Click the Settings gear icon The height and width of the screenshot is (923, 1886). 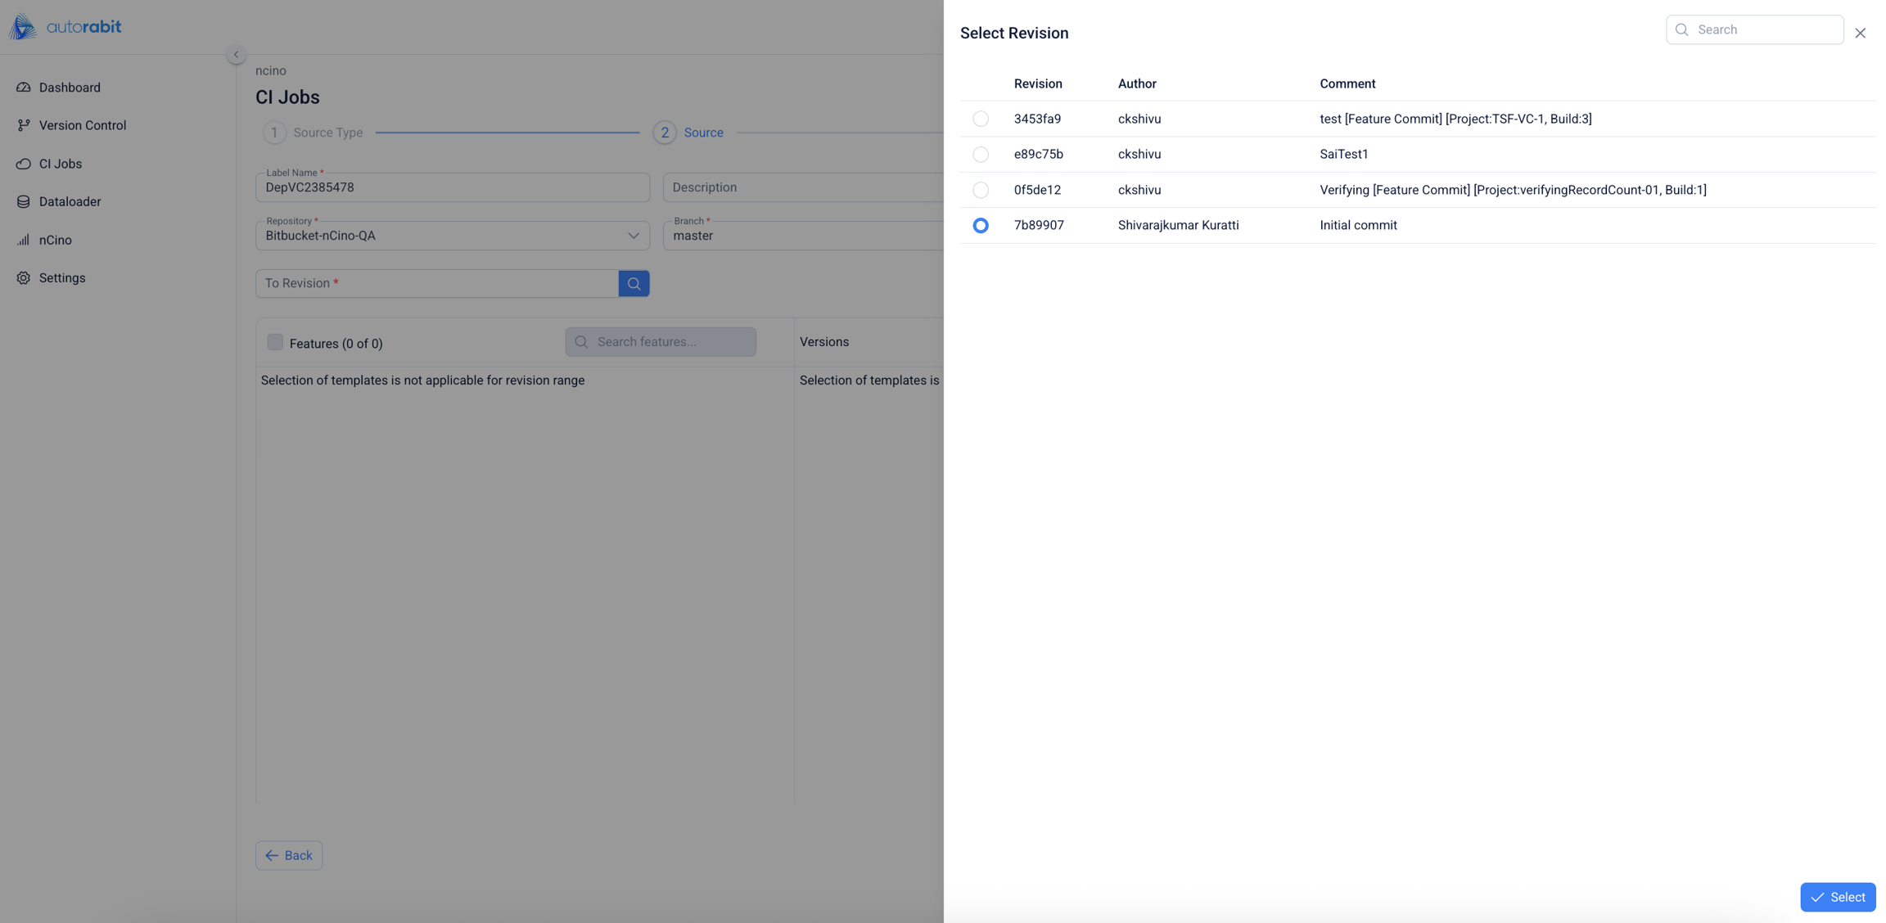click(23, 278)
